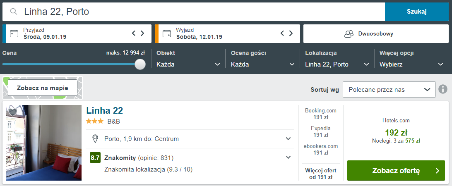Open Sortuj wg Polecane przez nas dropdown

[x=389, y=90]
